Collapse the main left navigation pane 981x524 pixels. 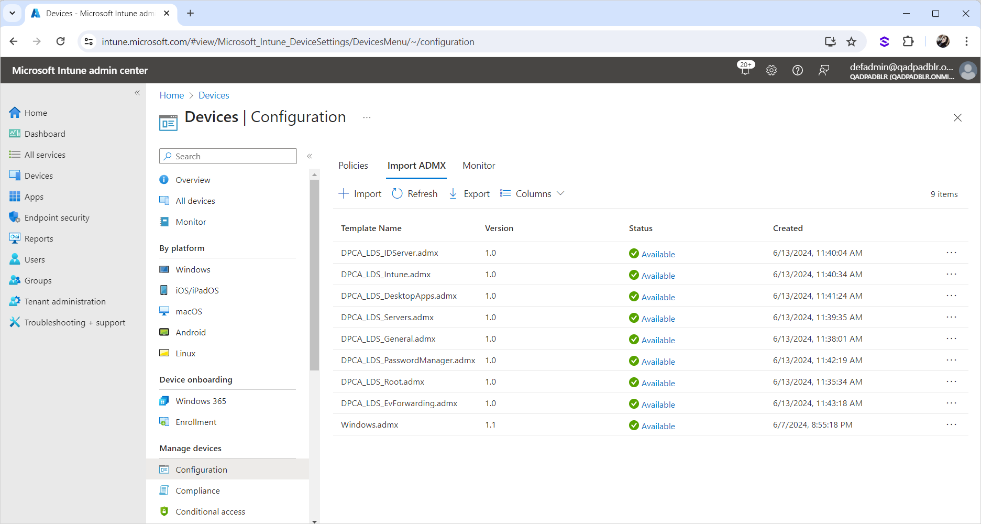point(137,93)
